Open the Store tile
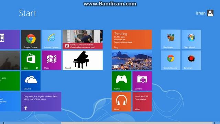220x124 pixels. pyautogui.click(x=31, y=60)
